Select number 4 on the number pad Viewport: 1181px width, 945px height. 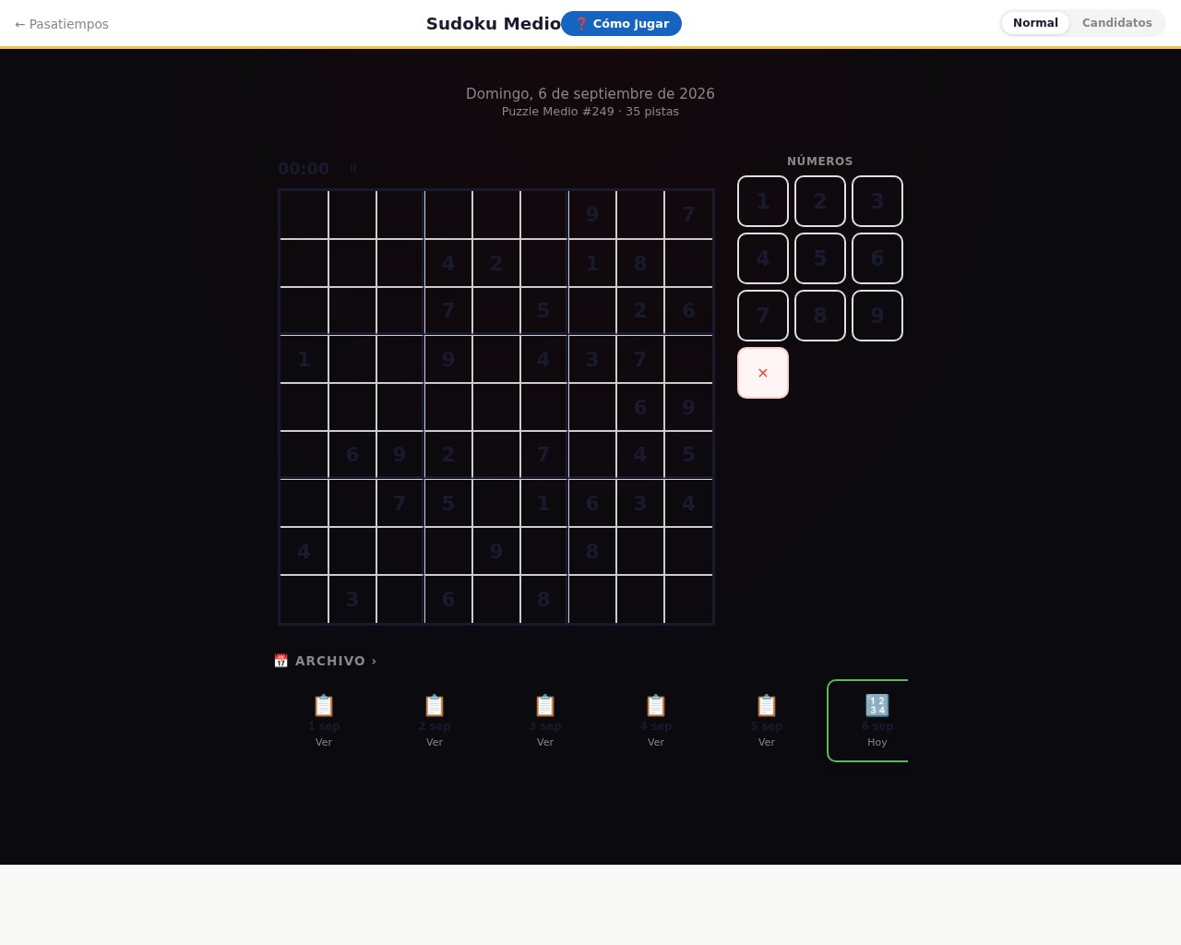point(763,258)
